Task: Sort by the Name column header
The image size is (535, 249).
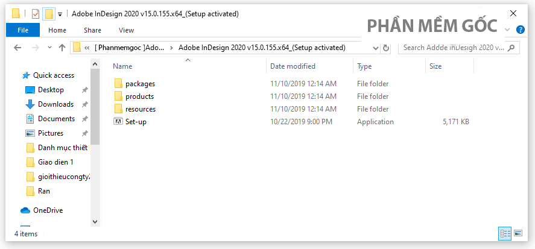Action: (x=122, y=66)
